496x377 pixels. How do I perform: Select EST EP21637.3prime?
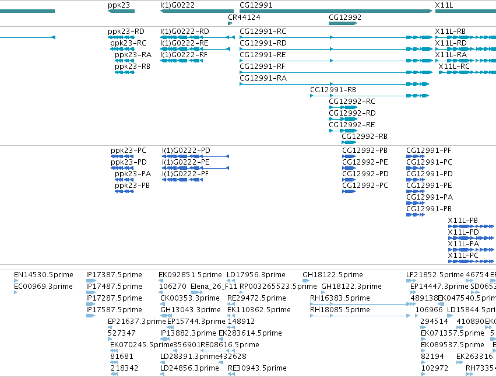[x=136, y=322]
